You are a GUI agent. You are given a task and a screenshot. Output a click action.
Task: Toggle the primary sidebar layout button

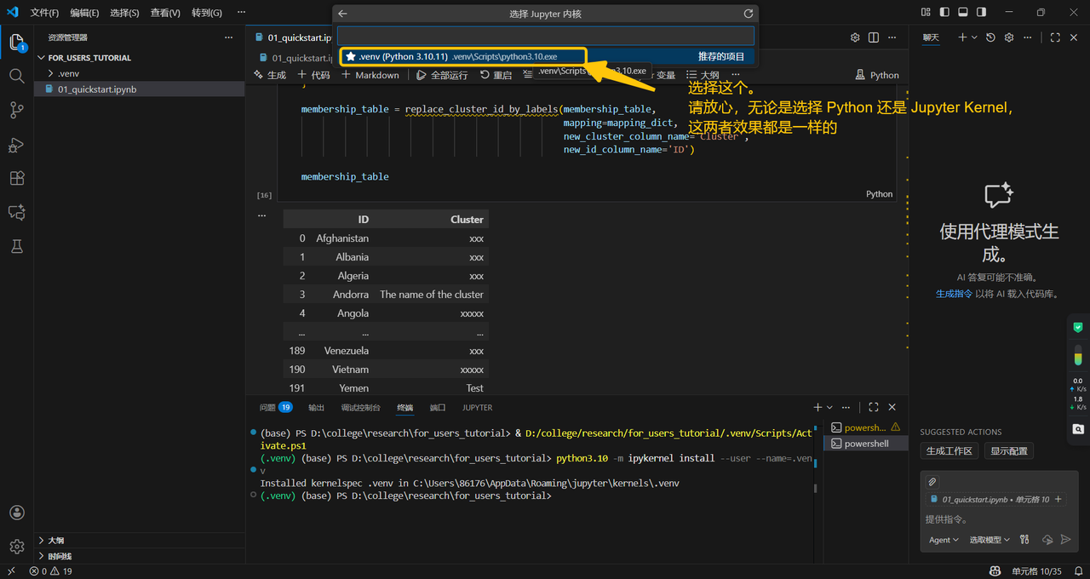944,13
